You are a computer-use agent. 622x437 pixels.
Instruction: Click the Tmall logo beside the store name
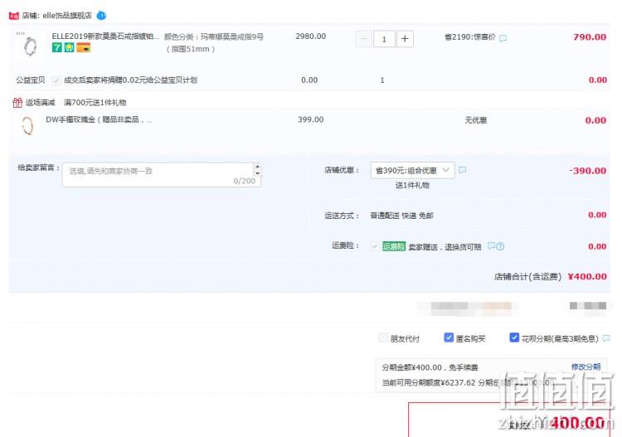pyautogui.click(x=14, y=16)
